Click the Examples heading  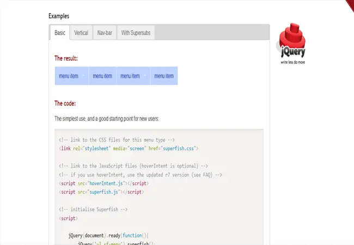[x=59, y=16]
